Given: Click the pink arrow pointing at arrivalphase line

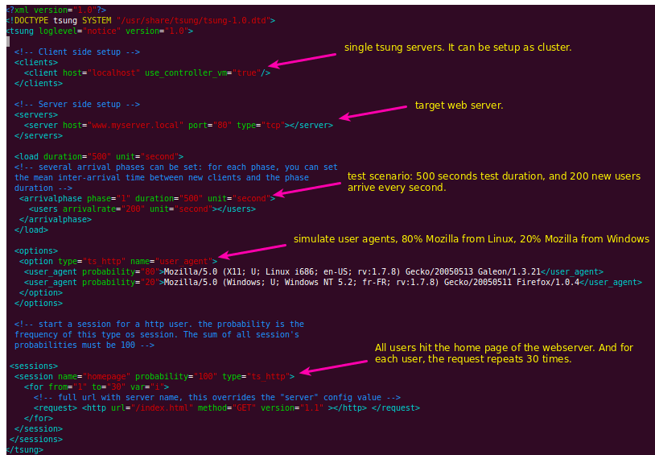Looking at the screenshot, I should [x=308, y=189].
